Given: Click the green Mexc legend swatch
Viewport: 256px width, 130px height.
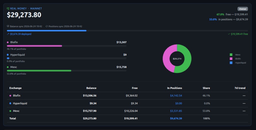Looking at the screenshot, I should (x=231, y=55).
